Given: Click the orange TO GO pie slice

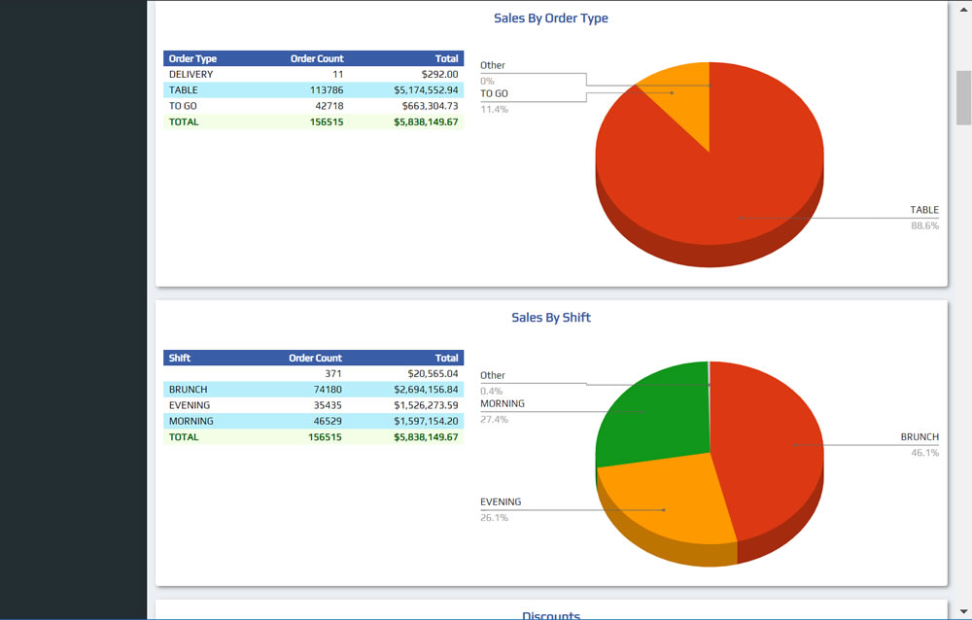Looking at the screenshot, I should (682, 99).
